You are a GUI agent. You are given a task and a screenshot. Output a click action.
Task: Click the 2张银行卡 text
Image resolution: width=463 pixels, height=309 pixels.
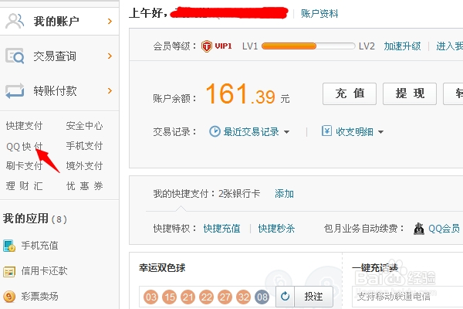click(x=239, y=194)
